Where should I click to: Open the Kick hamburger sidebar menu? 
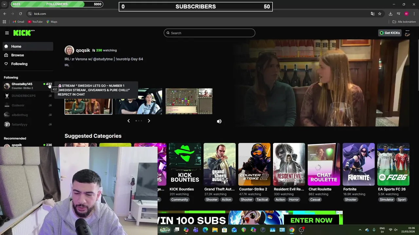point(7,33)
